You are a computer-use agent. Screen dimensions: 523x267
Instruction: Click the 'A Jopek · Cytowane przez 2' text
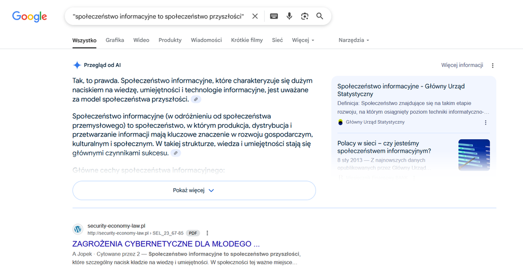(106, 254)
